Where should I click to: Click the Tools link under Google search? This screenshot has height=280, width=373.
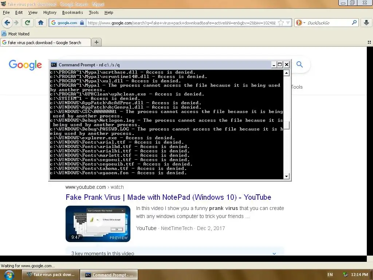pos(297,87)
